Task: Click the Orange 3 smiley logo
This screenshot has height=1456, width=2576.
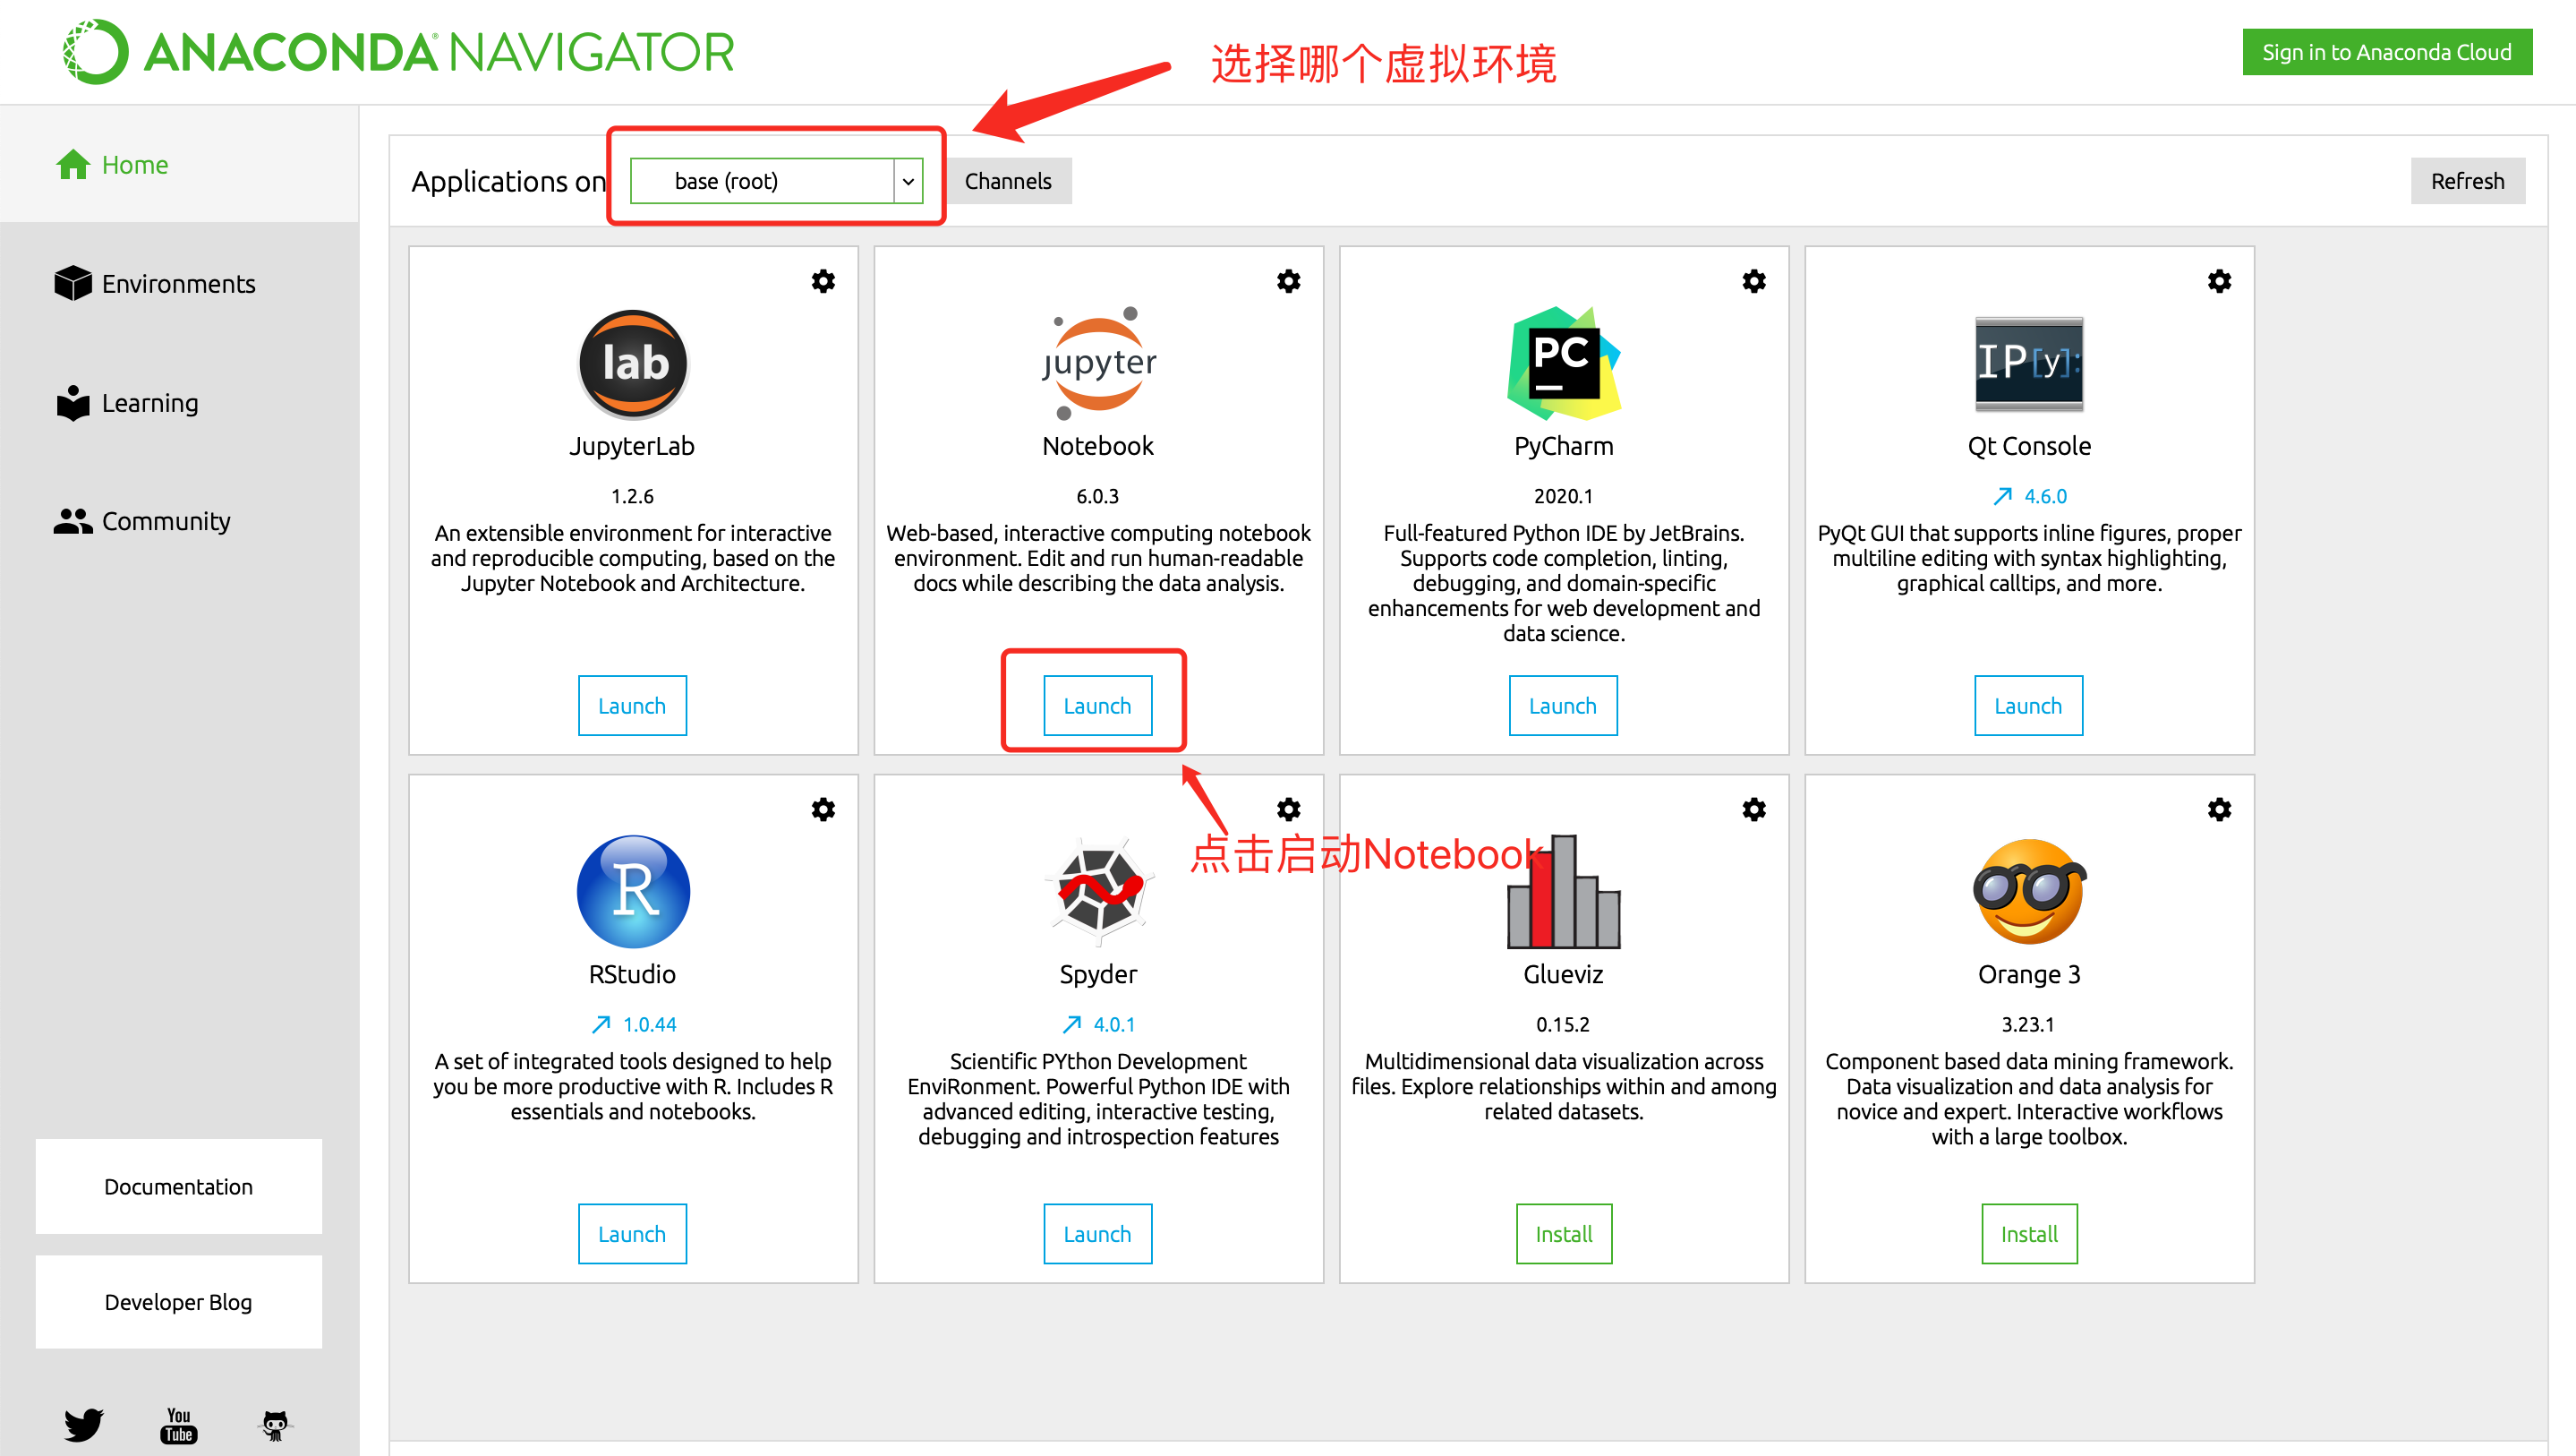Action: pos(2029,892)
